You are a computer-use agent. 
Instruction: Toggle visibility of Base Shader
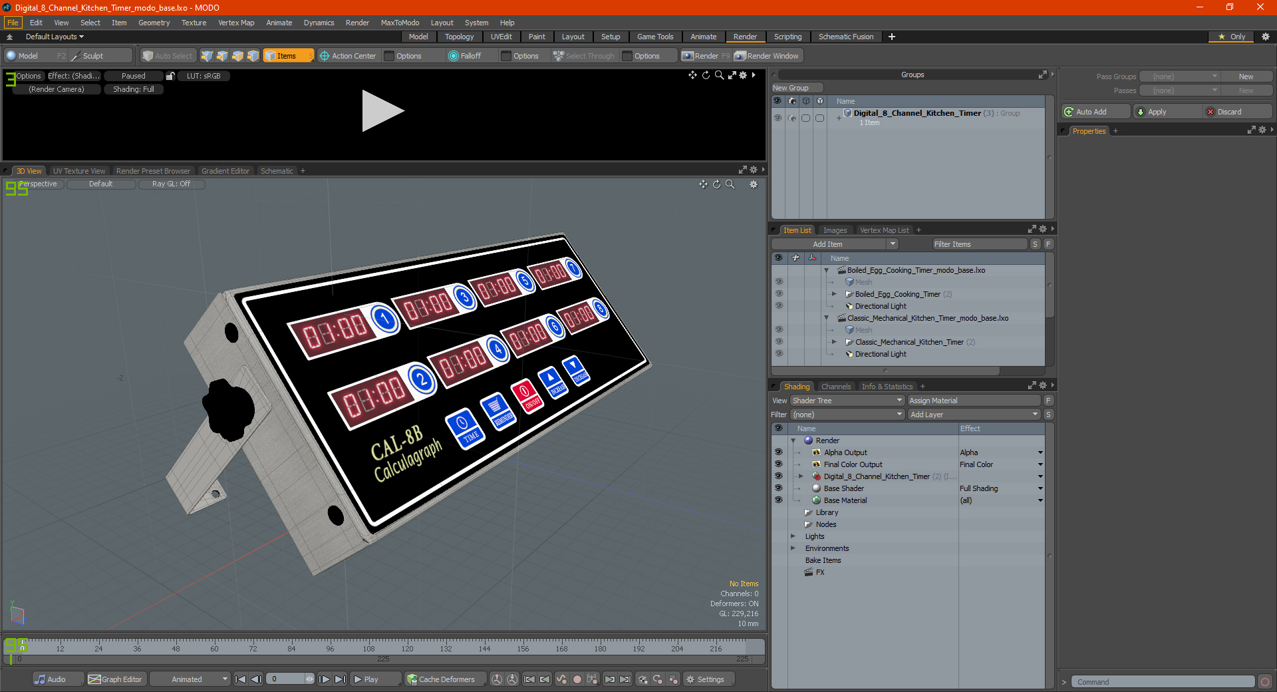tap(778, 488)
